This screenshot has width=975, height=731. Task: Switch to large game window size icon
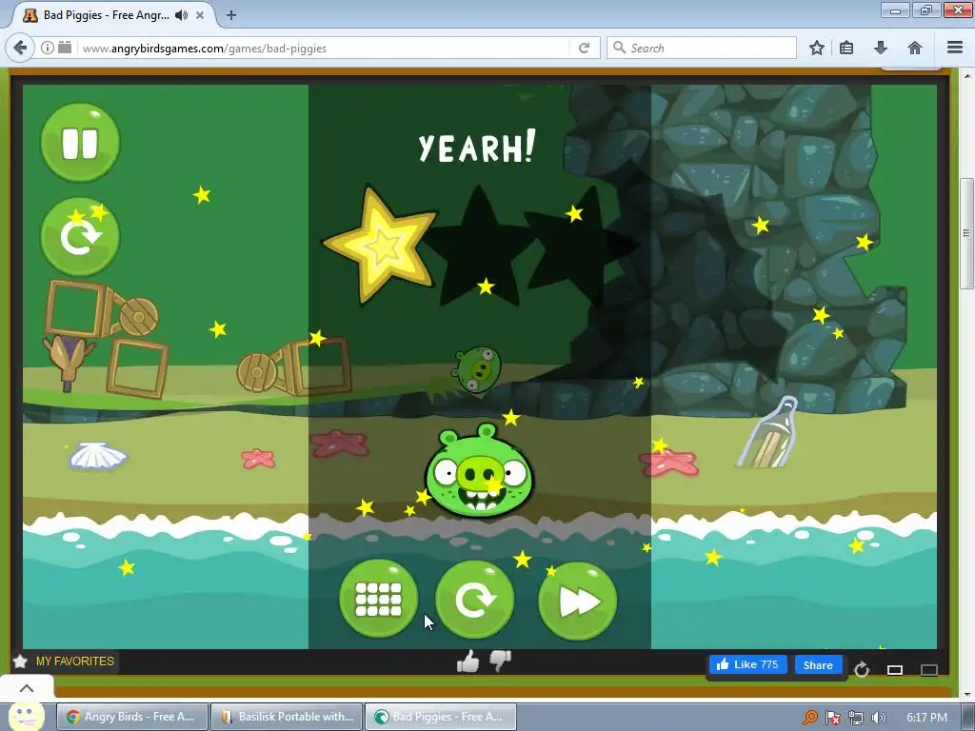tap(929, 669)
